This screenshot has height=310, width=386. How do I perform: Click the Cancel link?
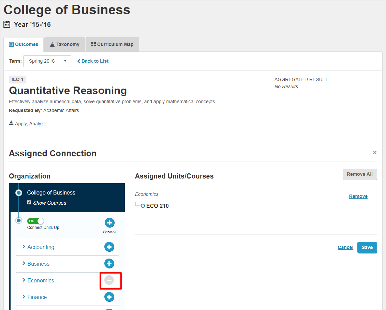coord(345,248)
